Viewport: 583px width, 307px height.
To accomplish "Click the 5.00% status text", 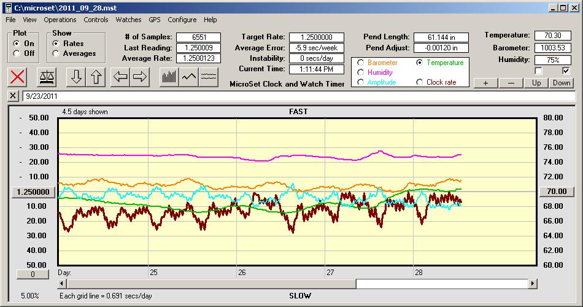I will click(x=29, y=296).
